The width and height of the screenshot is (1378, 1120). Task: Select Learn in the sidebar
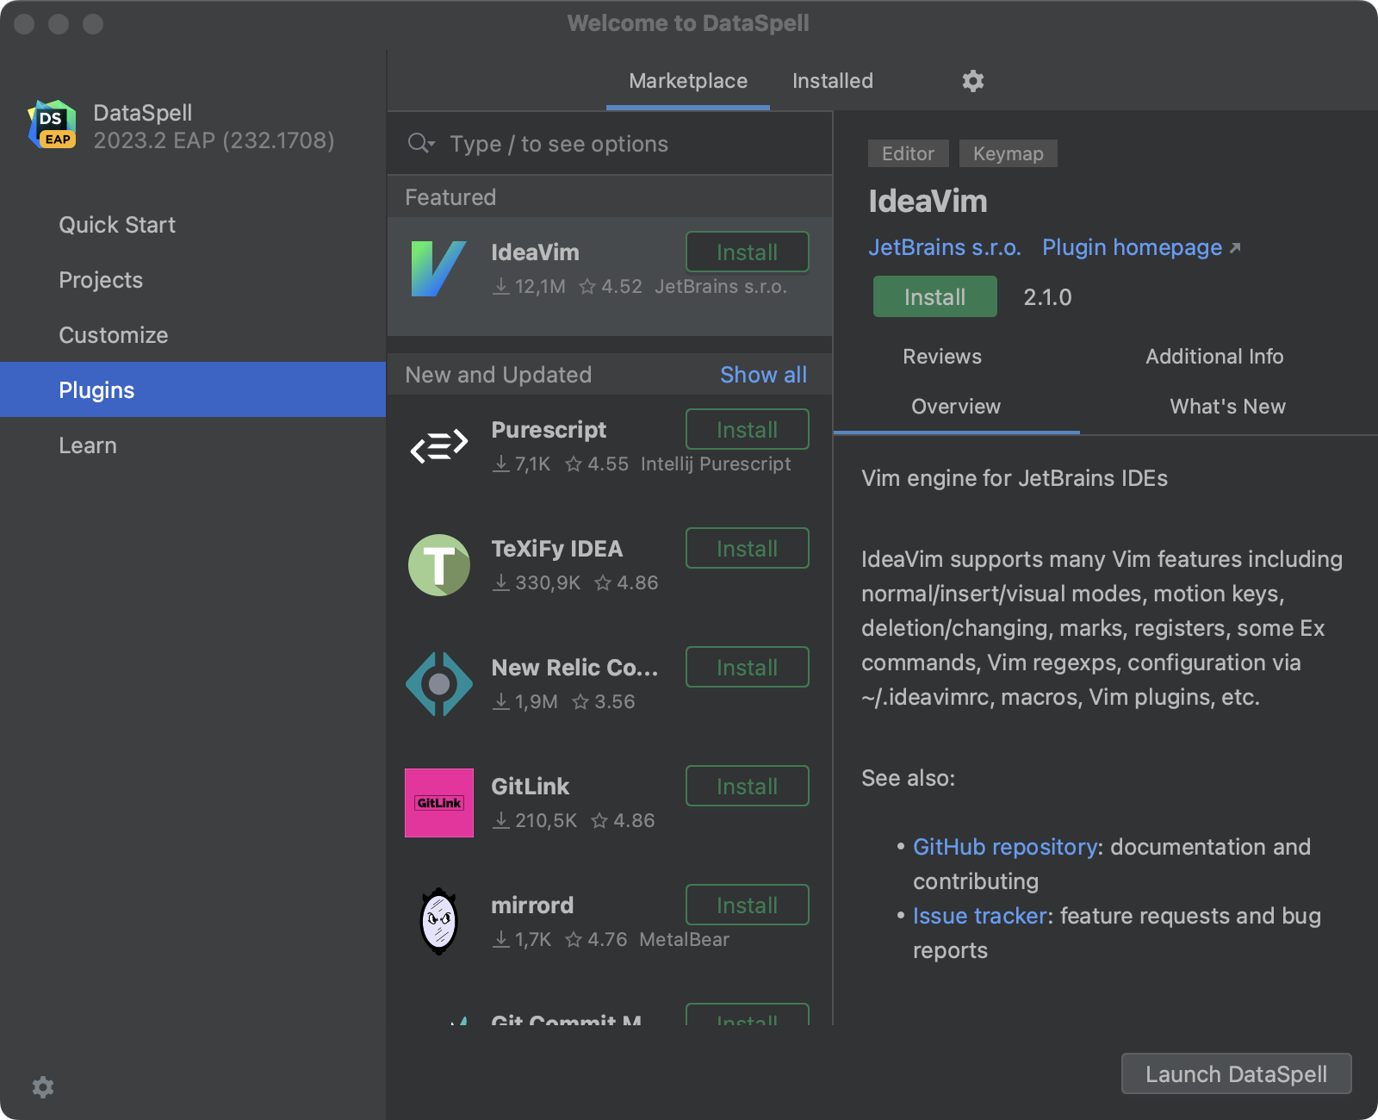point(87,445)
